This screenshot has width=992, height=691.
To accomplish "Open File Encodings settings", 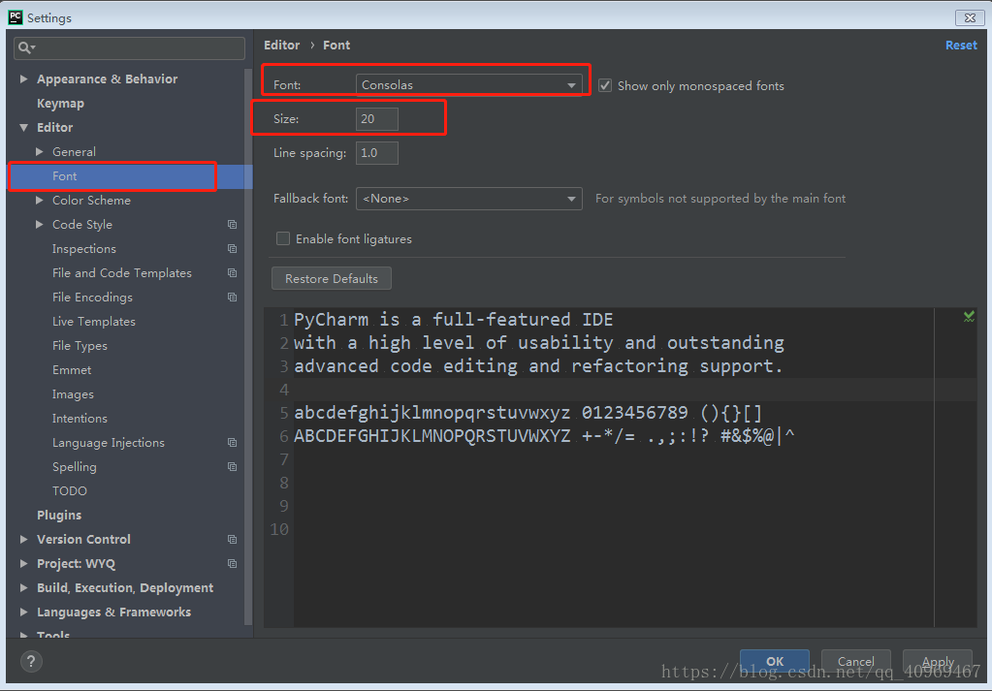I will click(92, 298).
